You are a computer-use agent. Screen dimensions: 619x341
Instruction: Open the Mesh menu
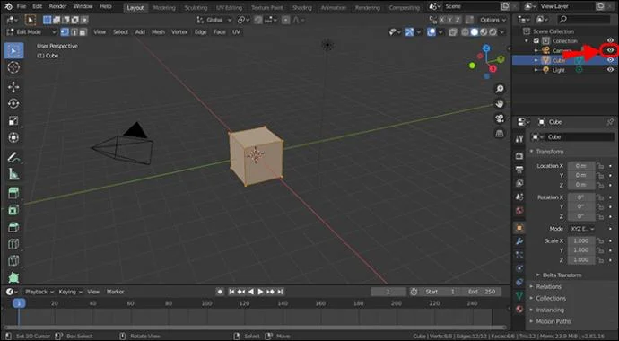point(158,32)
